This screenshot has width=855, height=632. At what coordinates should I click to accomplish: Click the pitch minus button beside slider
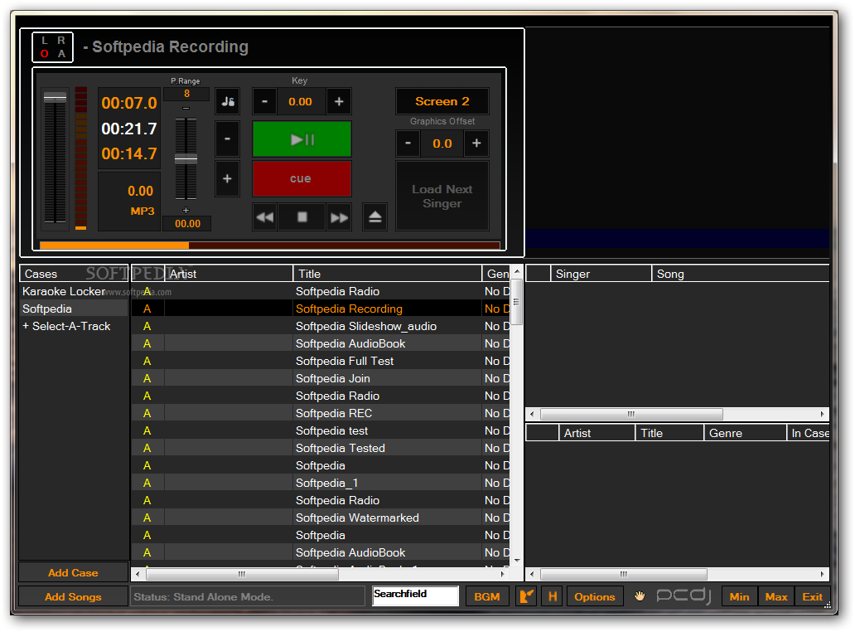tap(227, 139)
